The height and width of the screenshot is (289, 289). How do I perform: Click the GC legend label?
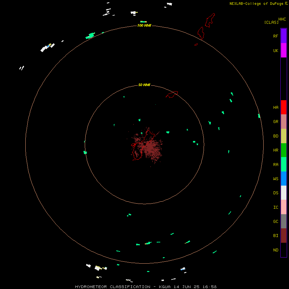[276, 222]
